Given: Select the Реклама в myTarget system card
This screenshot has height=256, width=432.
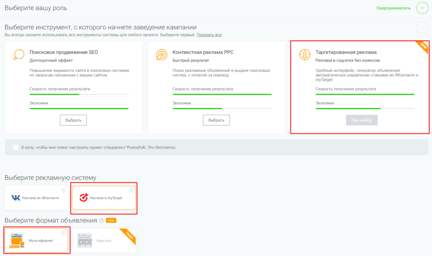Looking at the screenshot, I should tap(104, 198).
